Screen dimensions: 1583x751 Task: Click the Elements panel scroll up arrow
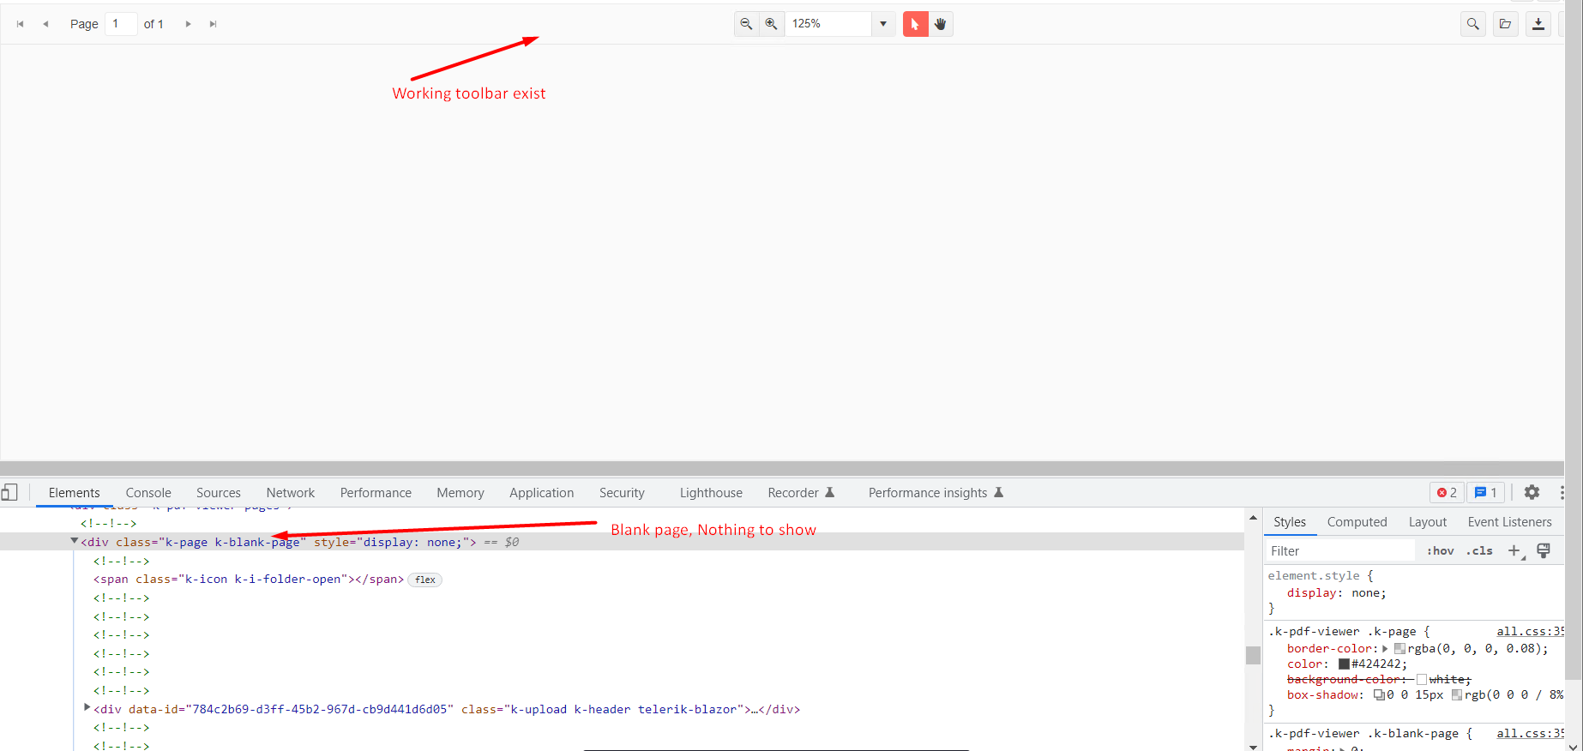pos(1253,518)
